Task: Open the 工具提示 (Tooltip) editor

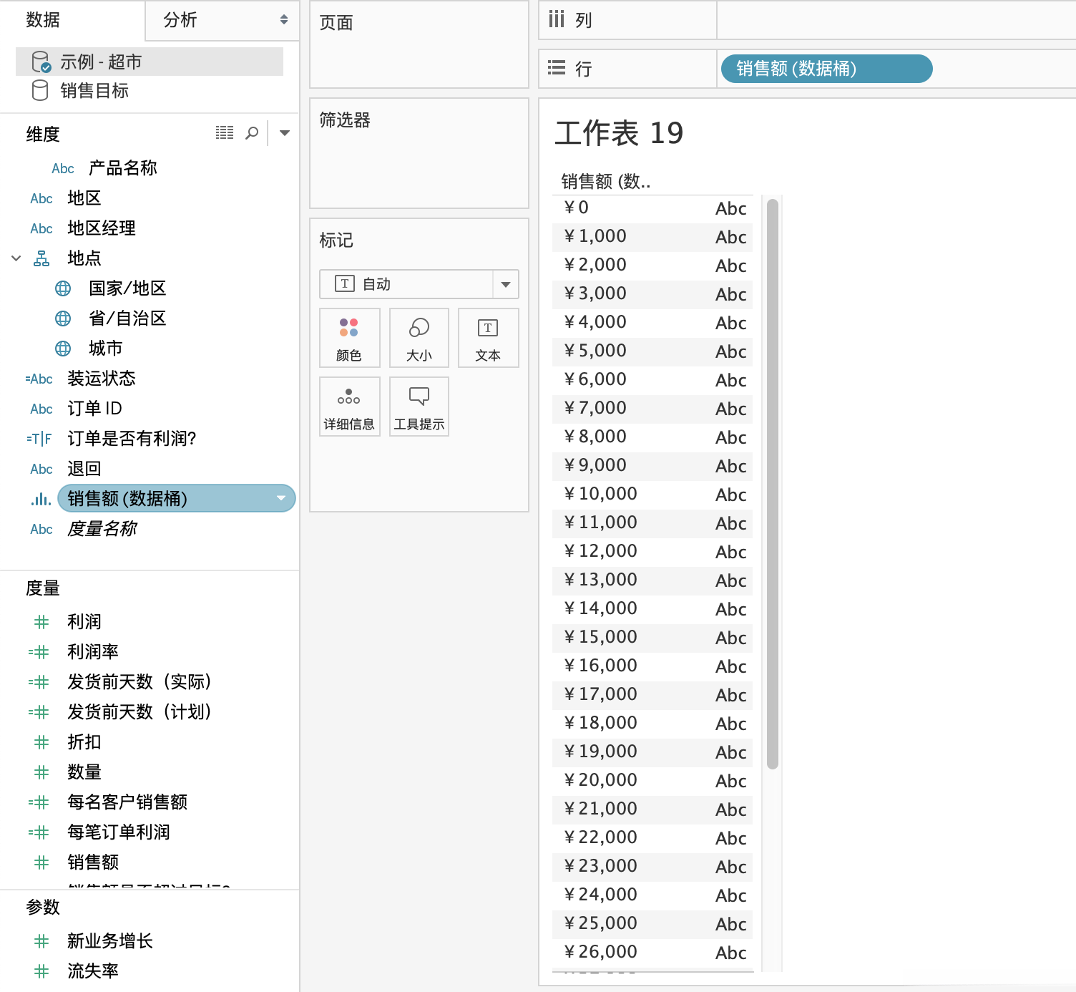Action: point(419,406)
